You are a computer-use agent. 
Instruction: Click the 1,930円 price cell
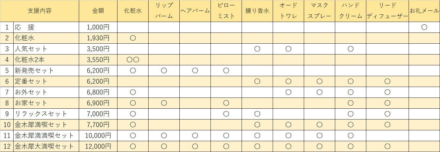pos(98,38)
